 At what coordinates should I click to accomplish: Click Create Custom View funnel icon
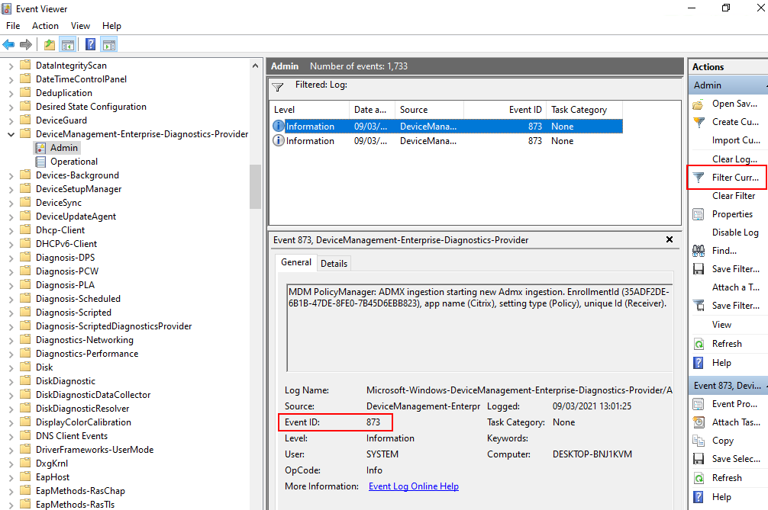699,122
